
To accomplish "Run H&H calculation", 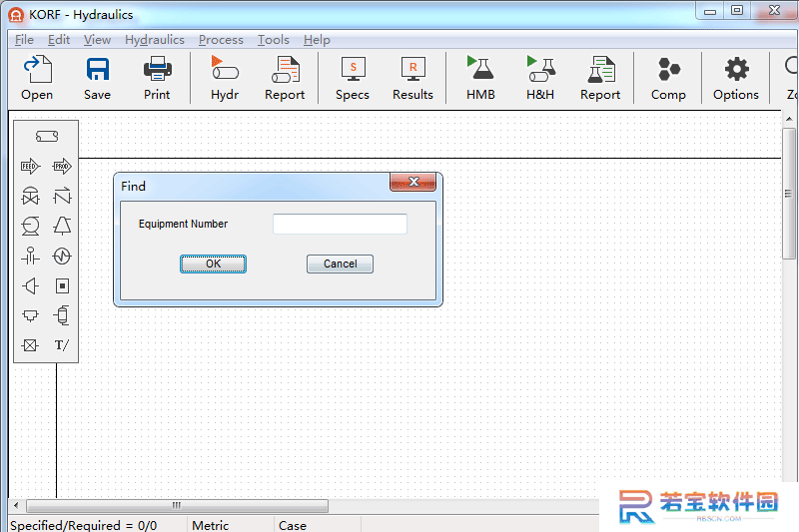I will [540, 78].
